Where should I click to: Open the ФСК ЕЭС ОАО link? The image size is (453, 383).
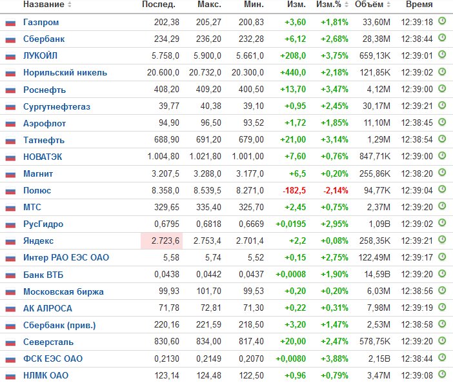tap(53, 358)
